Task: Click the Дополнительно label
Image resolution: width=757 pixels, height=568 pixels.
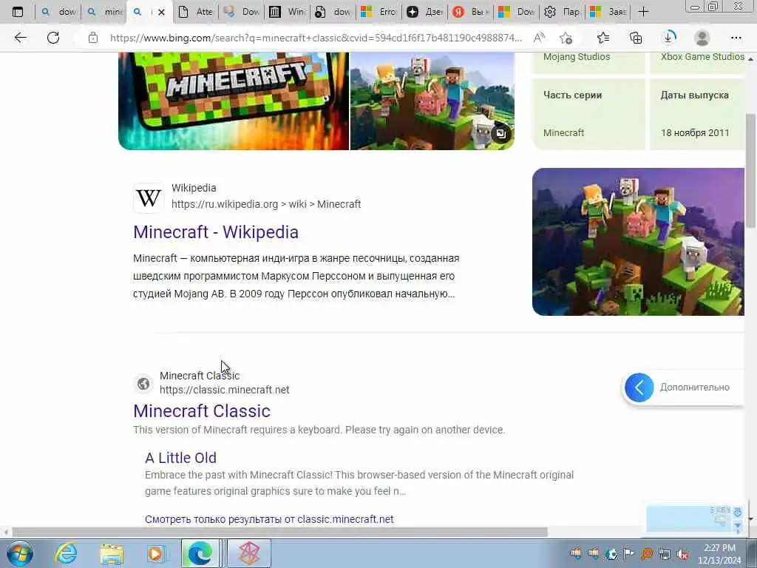Action: pyautogui.click(x=695, y=388)
